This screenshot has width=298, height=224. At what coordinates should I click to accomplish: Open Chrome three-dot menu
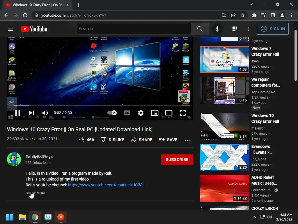tap(292, 15)
